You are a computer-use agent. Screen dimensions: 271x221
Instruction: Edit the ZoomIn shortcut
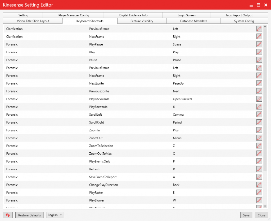(x=259, y=130)
